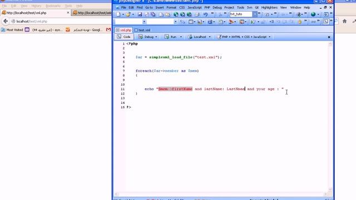Click the txt_tuto input field

point(241,14)
